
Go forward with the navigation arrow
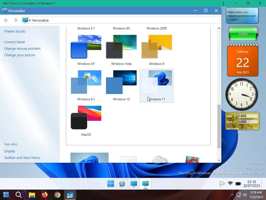coord(15,20)
